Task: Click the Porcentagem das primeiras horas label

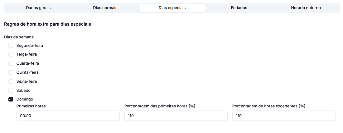Action: tap(160, 106)
